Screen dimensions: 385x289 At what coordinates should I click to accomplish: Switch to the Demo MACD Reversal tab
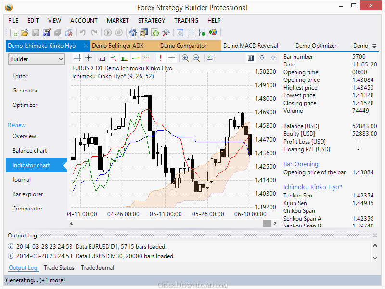pyautogui.click(x=251, y=46)
